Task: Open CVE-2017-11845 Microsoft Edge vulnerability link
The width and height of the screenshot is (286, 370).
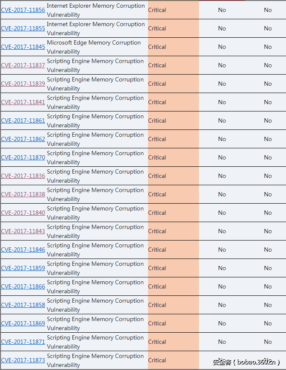Action: coord(23,47)
